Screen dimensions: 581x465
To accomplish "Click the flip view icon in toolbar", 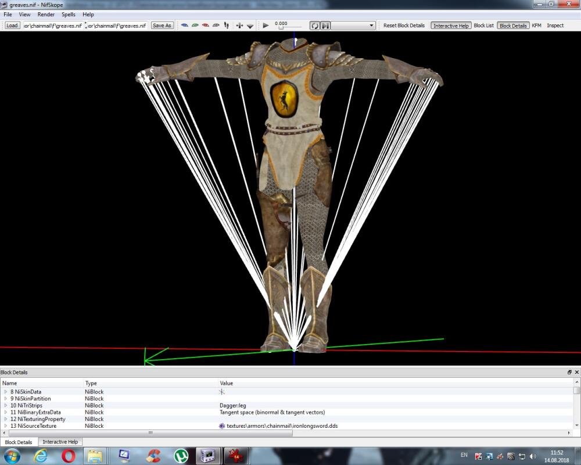I will tap(240, 26).
